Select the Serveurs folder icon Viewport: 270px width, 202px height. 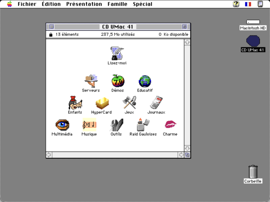[x=91, y=81]
